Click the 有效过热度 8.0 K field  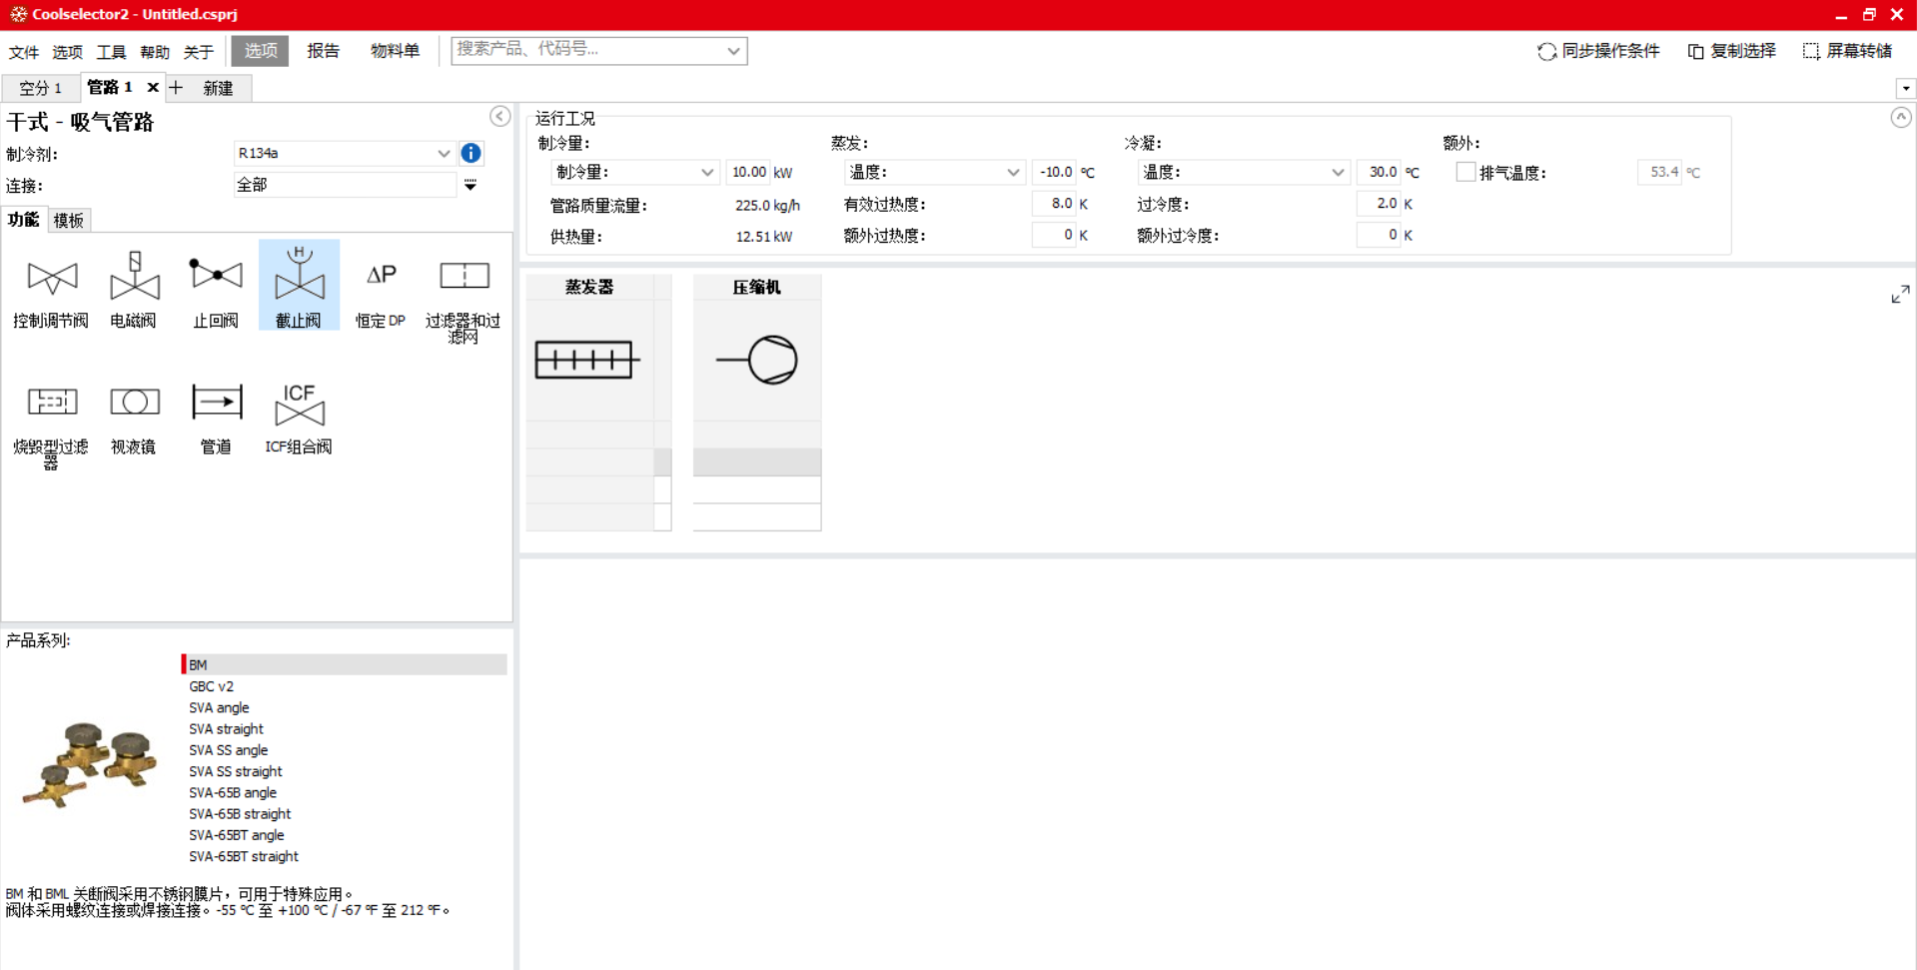coord(1054,204)
